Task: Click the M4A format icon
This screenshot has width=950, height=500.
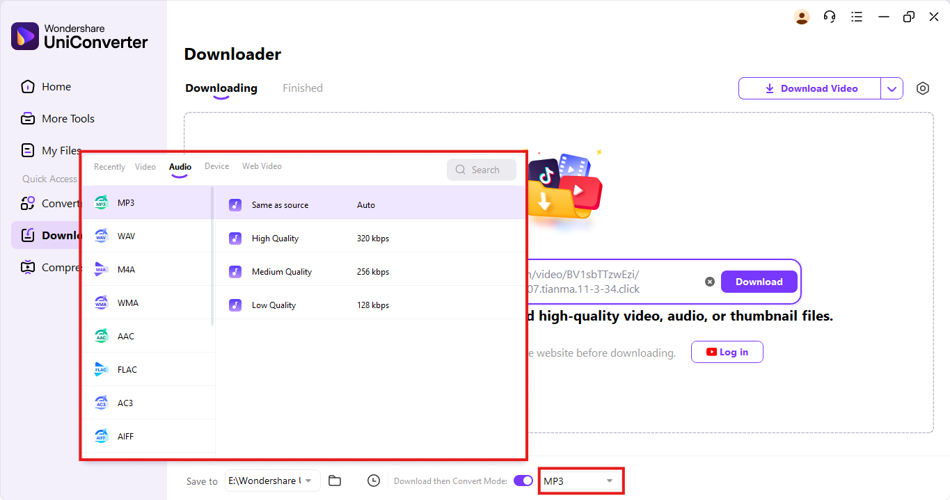Action: 102,270
